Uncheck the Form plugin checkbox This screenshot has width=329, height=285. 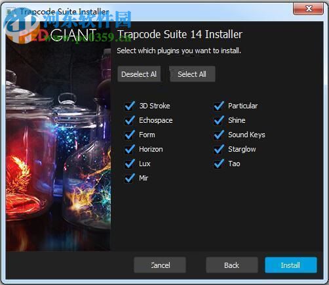point(130,135)
